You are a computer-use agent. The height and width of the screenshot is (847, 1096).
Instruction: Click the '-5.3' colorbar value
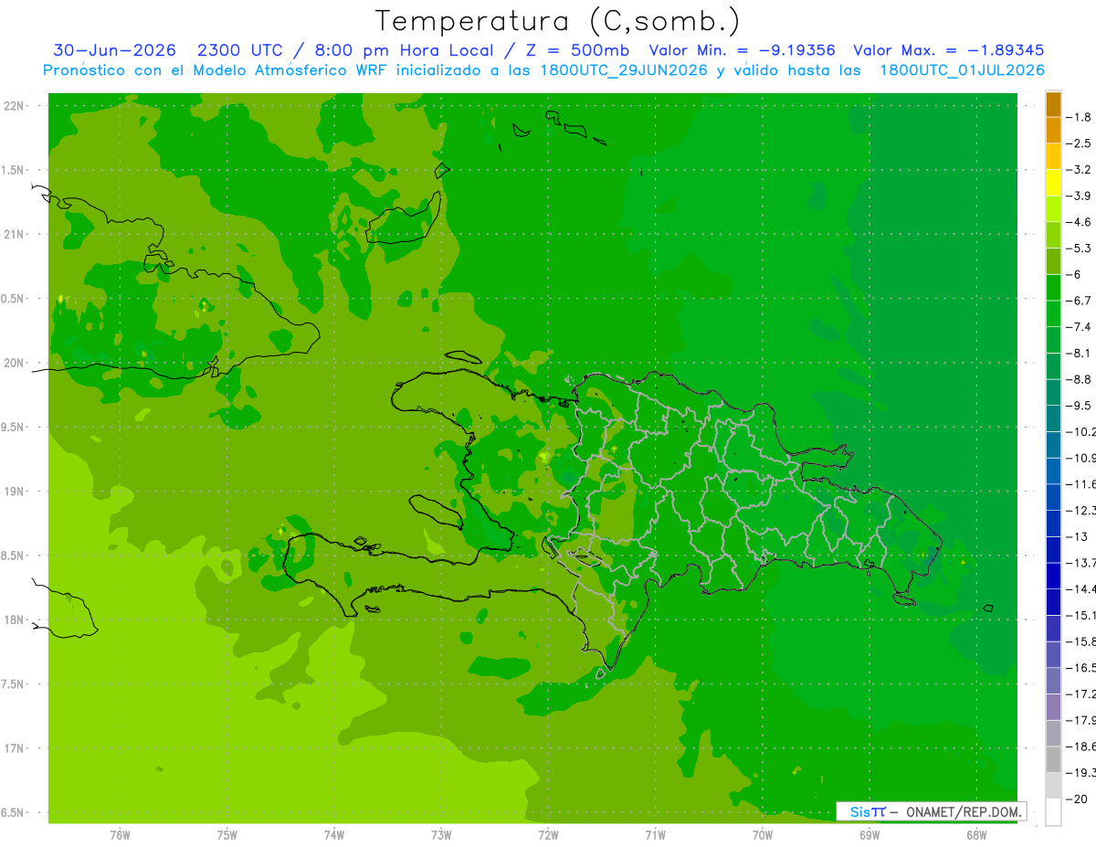pos(1079,249)
